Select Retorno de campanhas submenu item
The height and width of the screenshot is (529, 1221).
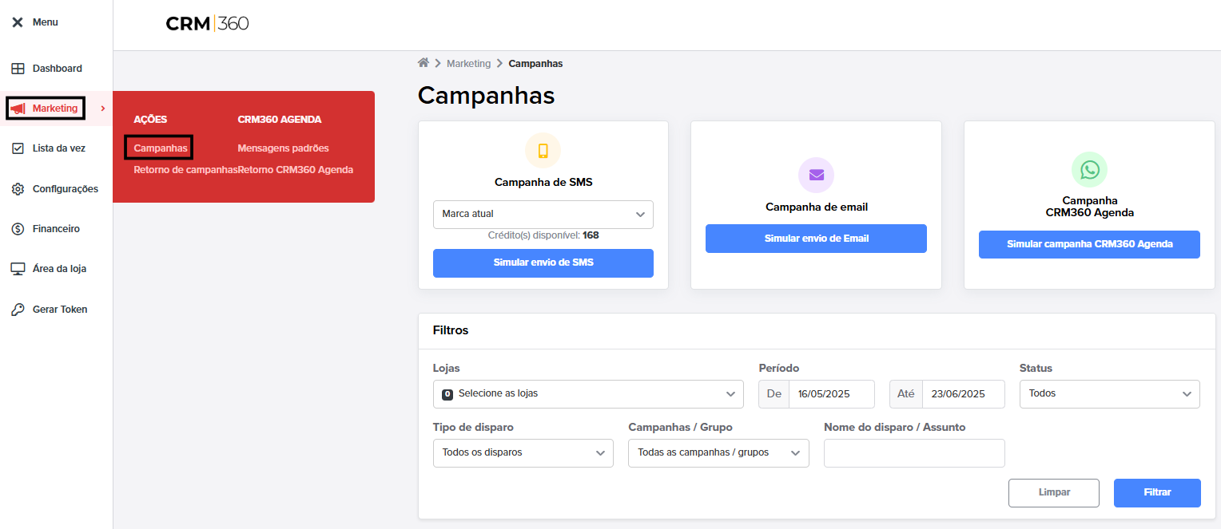185,170
